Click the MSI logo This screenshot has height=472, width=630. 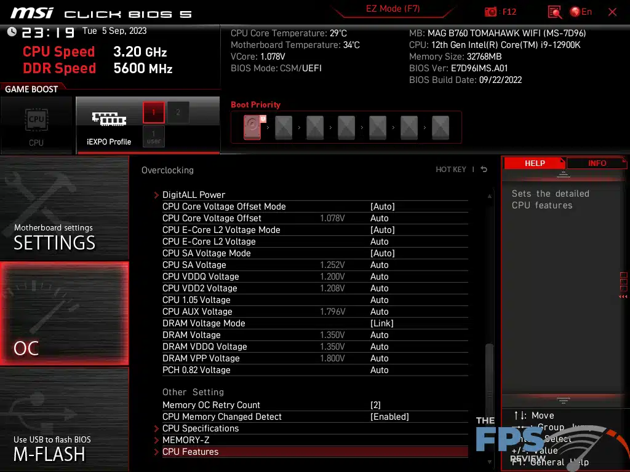(32, 12)
